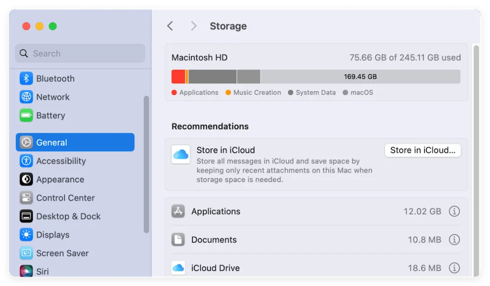This screenshot has height=286, width=490.
Task: Click the iCloud icon beside Store in iCloud
Action: pos(181,154)
